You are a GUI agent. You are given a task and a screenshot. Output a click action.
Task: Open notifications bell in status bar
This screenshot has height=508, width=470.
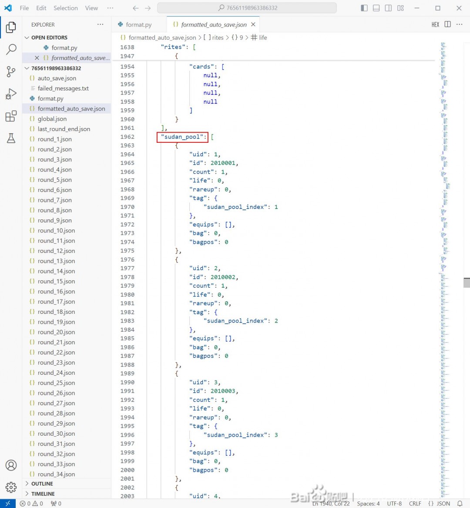(x=460, y=504)
